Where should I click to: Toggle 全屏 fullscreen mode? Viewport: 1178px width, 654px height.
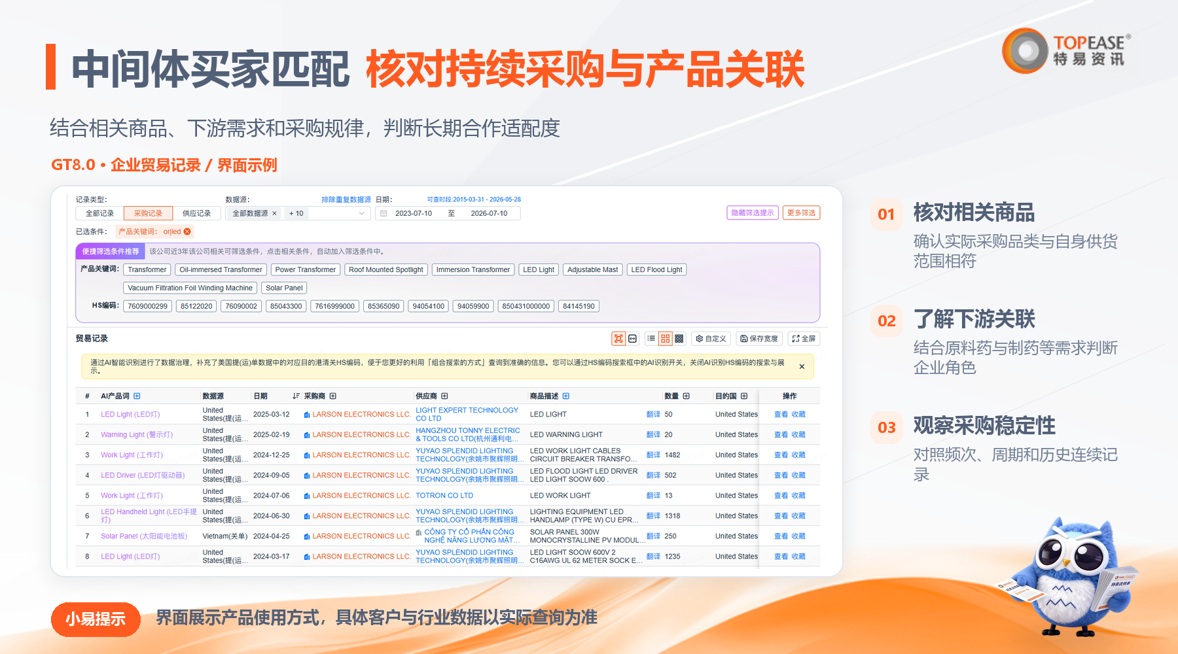(x=804, y=338)
